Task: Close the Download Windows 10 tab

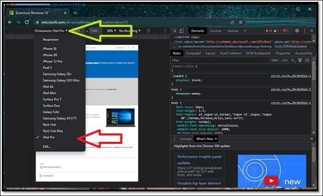Action: click(x=66, y=13)
